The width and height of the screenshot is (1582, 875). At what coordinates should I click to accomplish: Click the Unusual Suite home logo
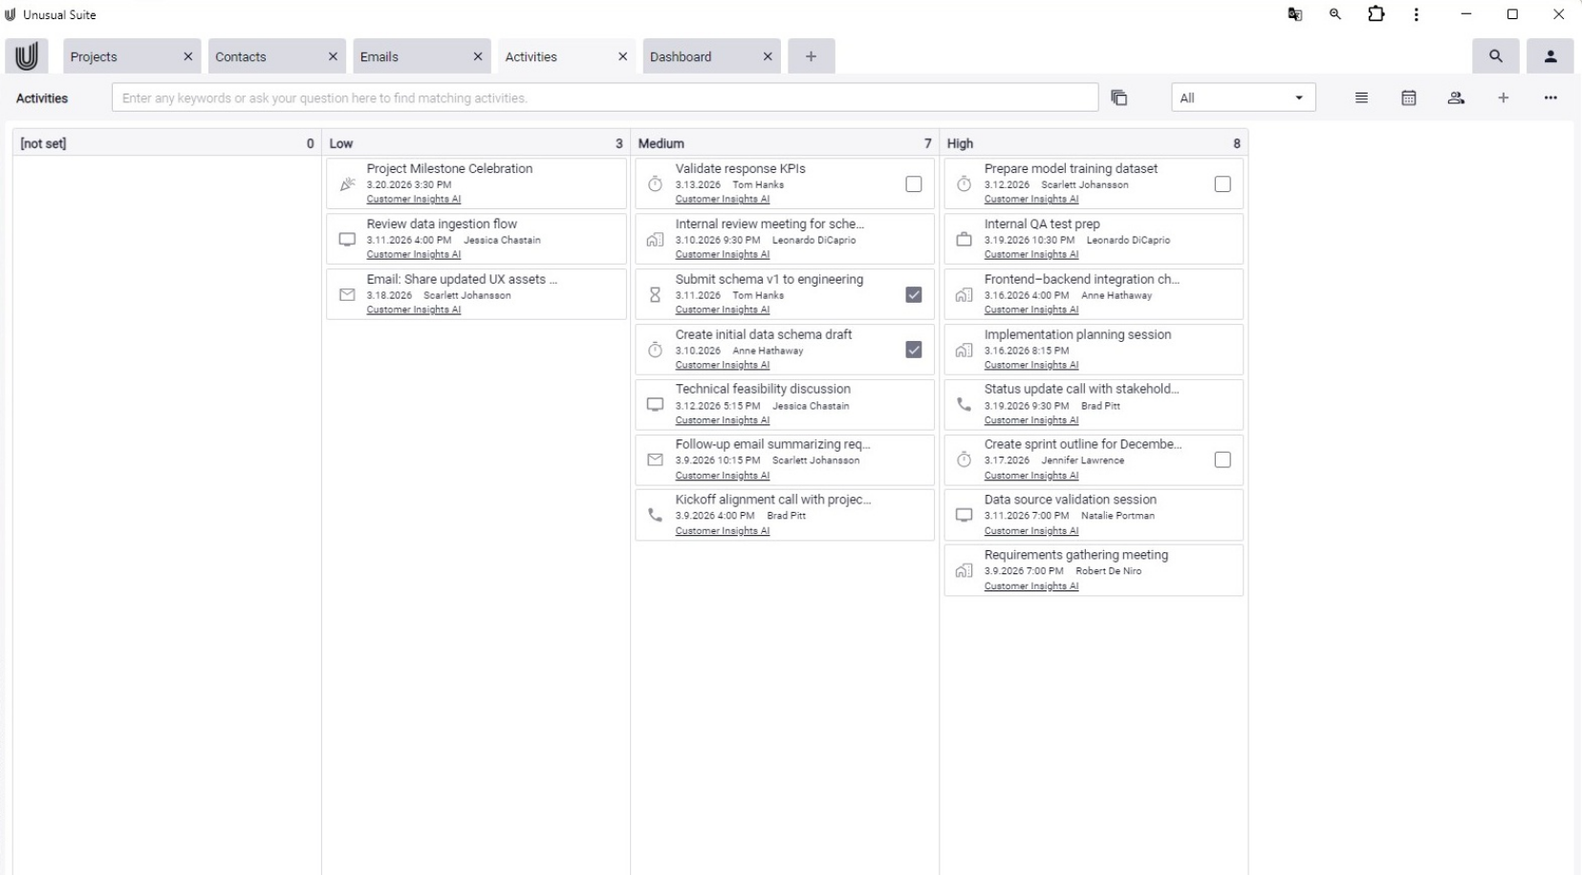27,56
